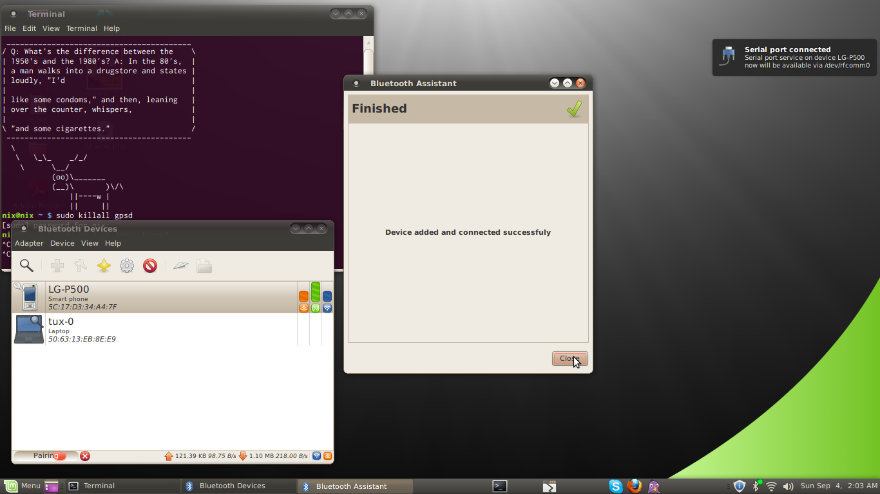
Task: Click the address 50:63:13:EB:8E:E9
Action: (x=82, y=339)
